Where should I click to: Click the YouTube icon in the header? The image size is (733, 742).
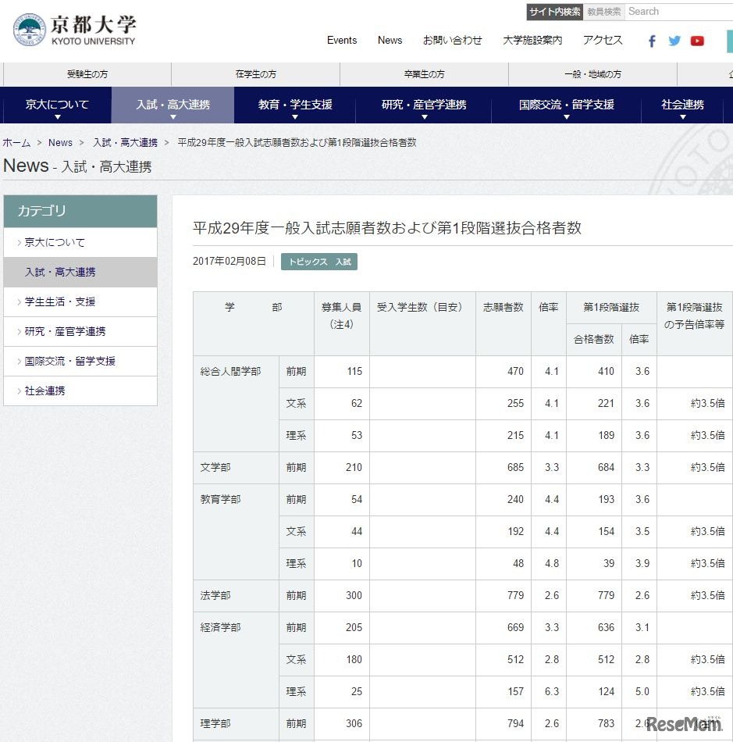697,41
